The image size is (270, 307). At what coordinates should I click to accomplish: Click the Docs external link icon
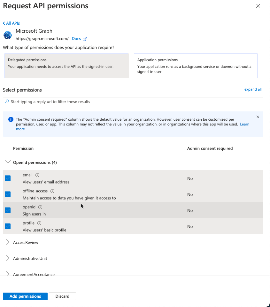tap(85, 39)
